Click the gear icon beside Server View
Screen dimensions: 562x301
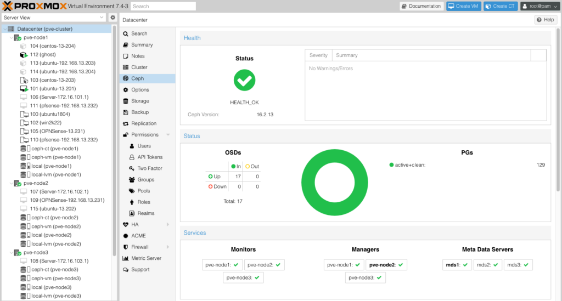(x=113, y=17)
